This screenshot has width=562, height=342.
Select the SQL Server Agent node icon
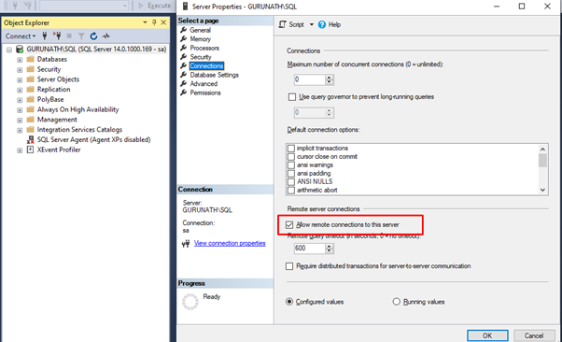(31, 139)
